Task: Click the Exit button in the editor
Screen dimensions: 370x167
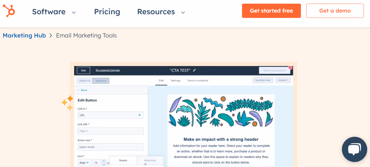Action: pyautogui.click(x=83, y=70)
